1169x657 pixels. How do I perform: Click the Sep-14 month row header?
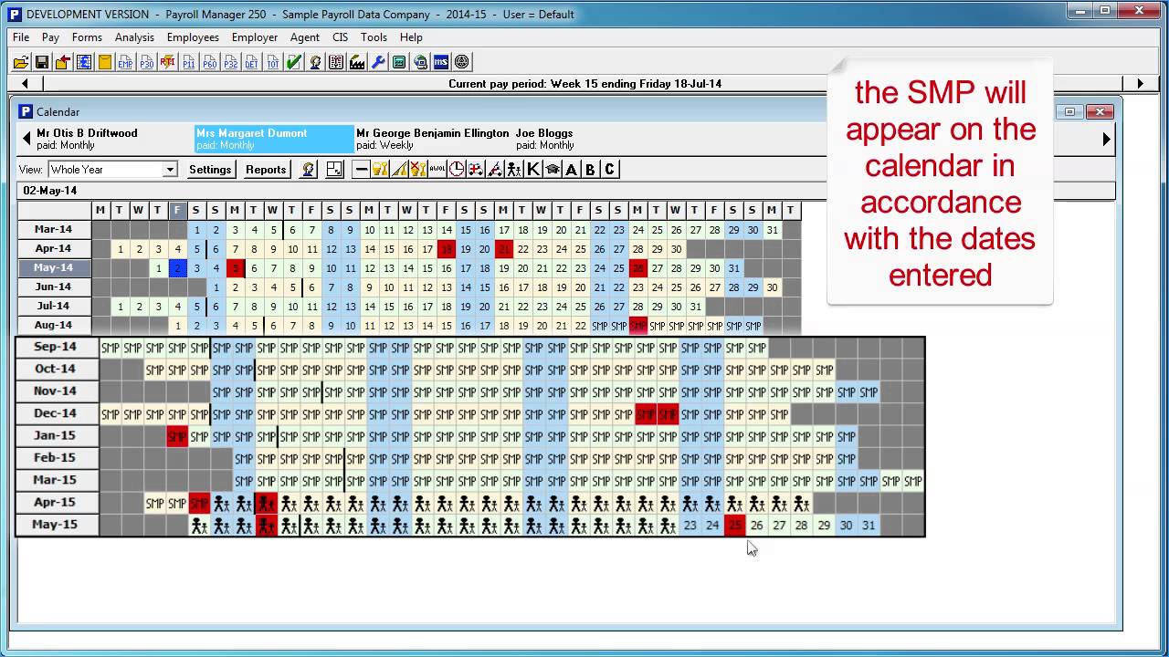(x=55, y=347)
